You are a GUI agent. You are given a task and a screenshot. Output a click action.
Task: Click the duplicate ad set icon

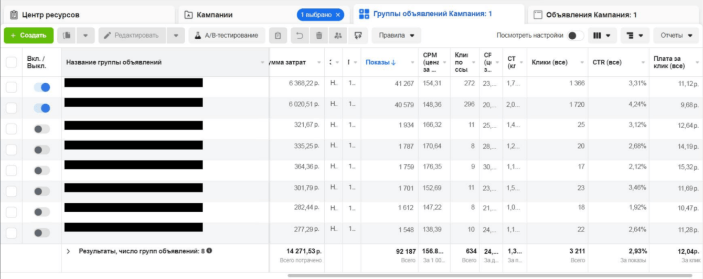click(x=67, y=36)
